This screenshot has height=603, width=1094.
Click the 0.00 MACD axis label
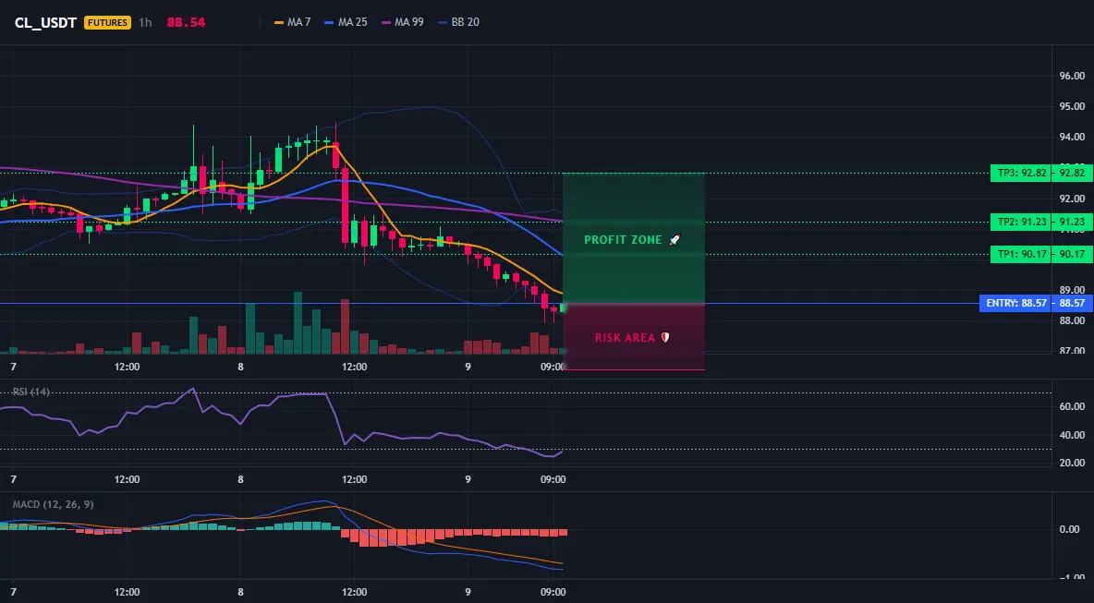pos(1070,529)
